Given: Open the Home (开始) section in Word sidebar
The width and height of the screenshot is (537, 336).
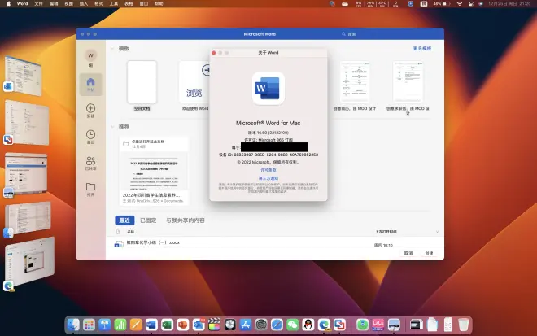Looking at the screenshot, I should (x=91, y=85).
